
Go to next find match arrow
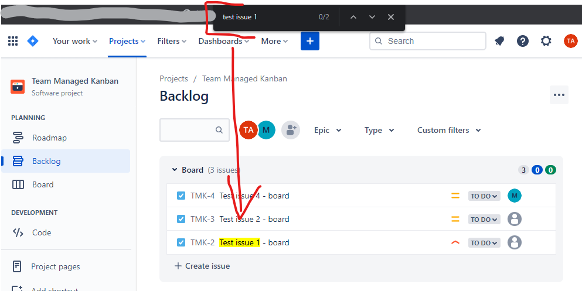372,17
